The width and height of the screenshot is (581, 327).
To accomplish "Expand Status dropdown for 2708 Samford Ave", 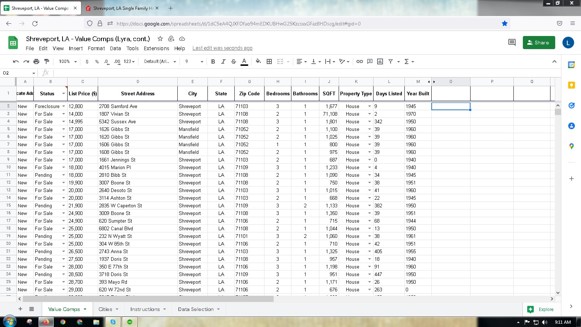I will (64, 106).
